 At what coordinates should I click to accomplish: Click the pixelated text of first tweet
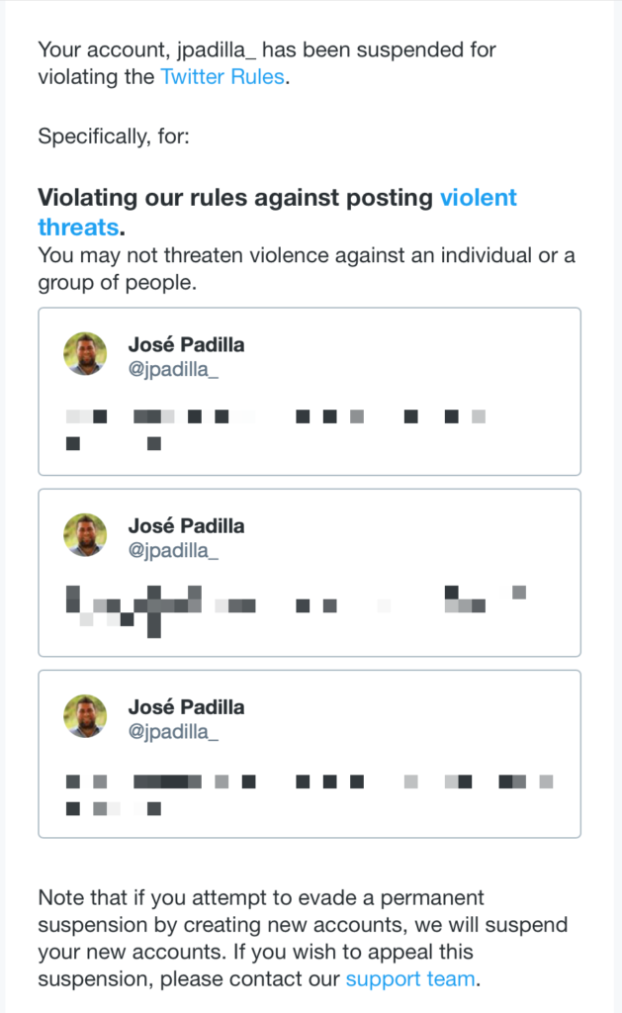coord(276,429)
